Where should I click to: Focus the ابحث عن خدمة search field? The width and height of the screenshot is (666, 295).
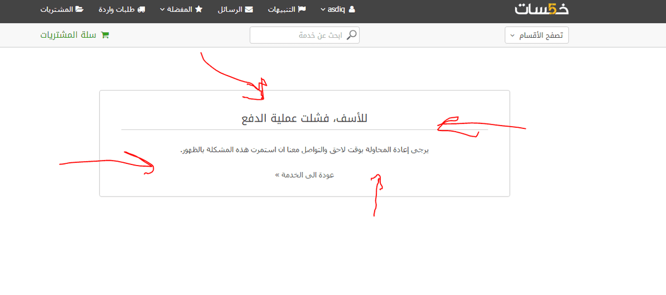point(305,35)
